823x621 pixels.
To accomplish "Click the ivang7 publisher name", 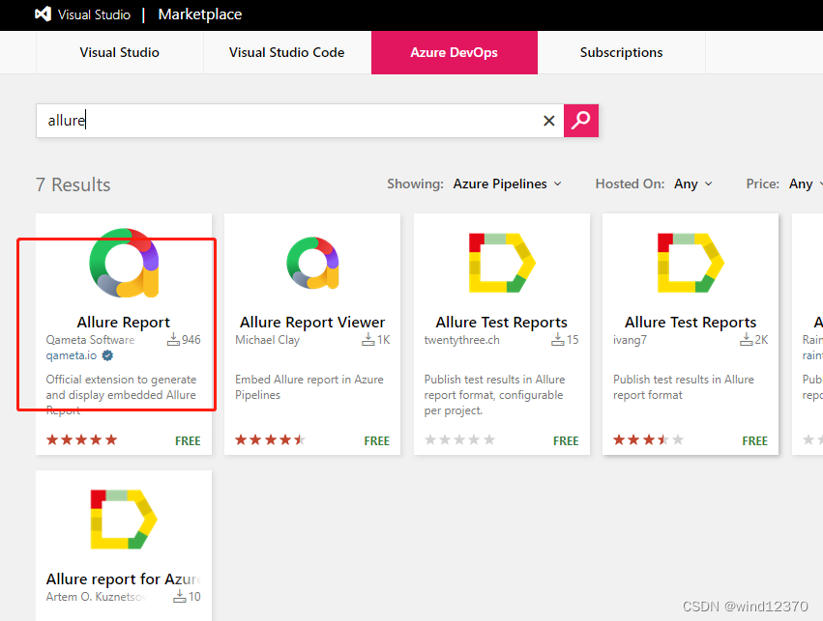I will [x=630, y=340].
